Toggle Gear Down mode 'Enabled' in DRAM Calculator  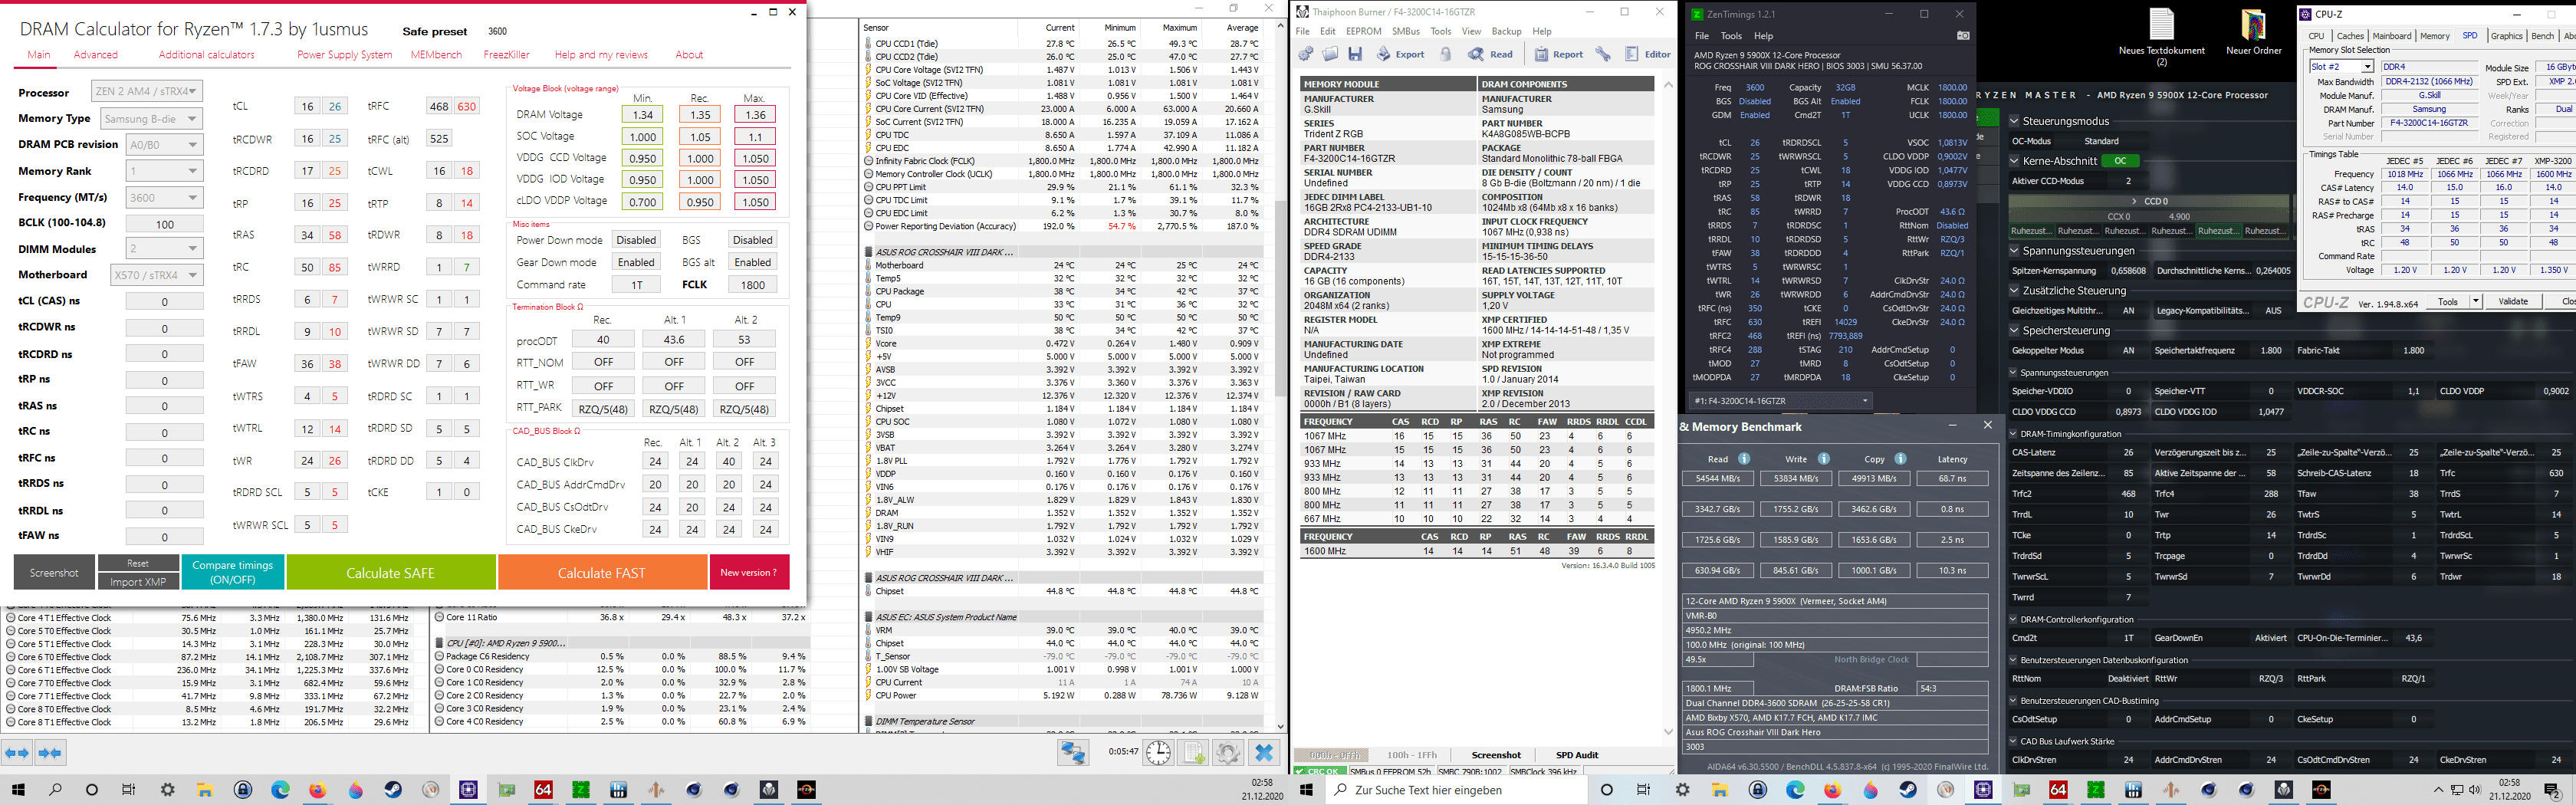(636, 262)
